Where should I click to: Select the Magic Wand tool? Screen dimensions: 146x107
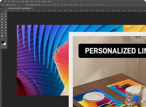pos(5,14)
